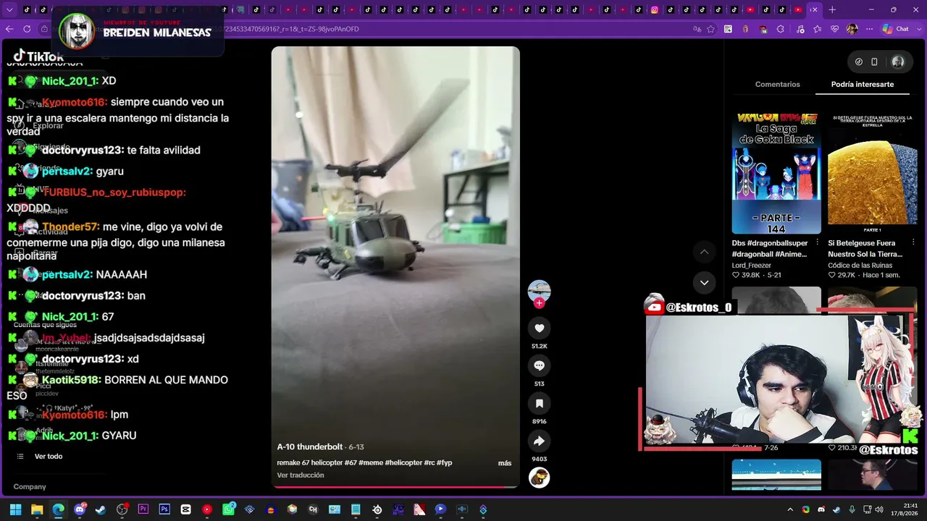Open the La Saga de Goku Black thumbnail
The width and height of the screenshot is (927, 521).
click(776, 174)
